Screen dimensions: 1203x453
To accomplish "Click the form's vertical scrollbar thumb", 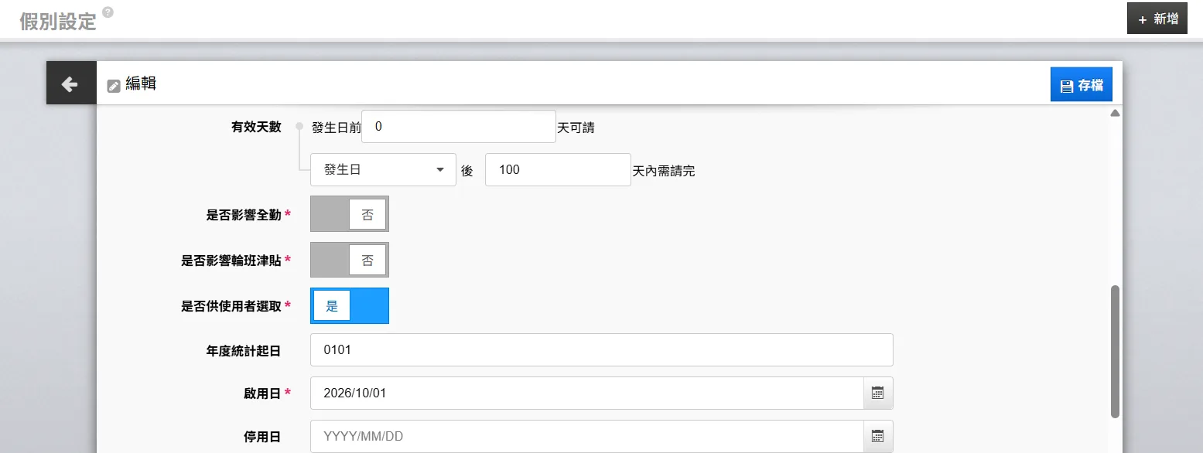I will [1115, 352].
